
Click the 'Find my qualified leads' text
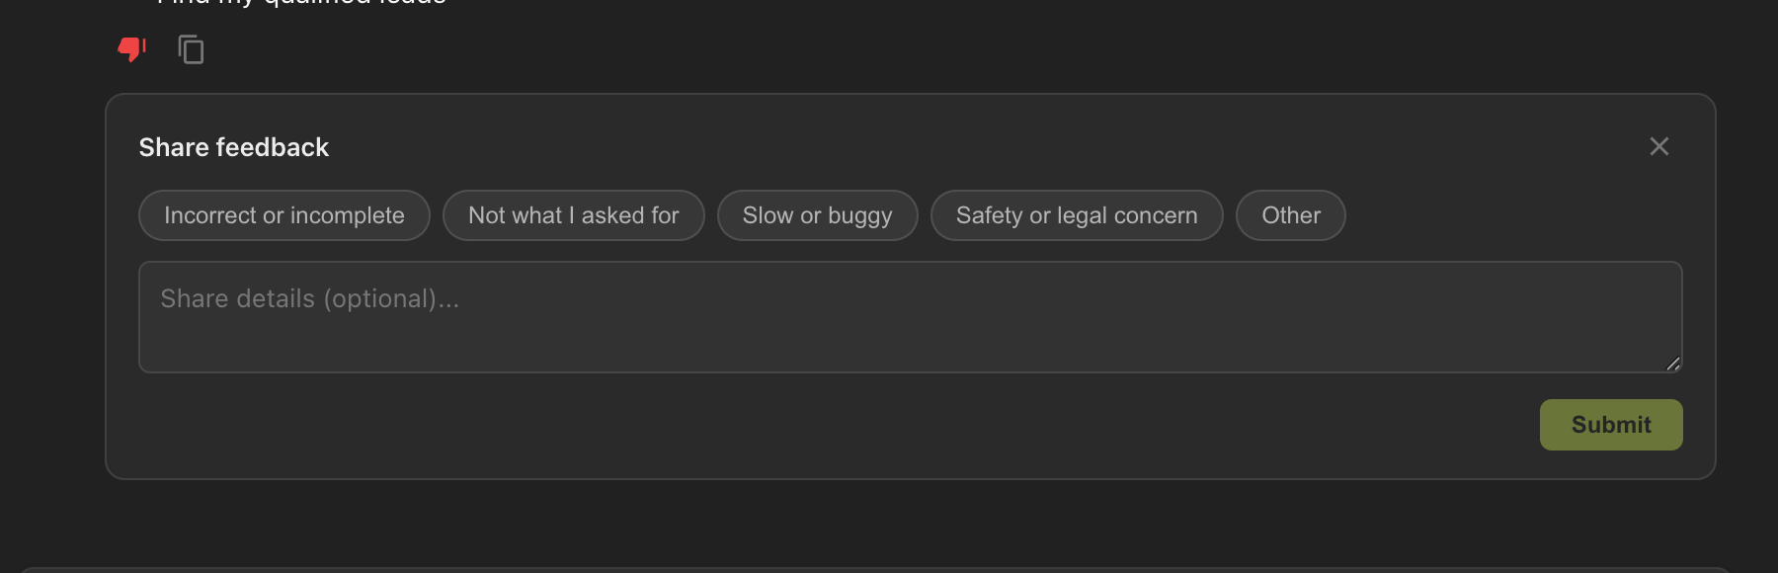(301, 4)
